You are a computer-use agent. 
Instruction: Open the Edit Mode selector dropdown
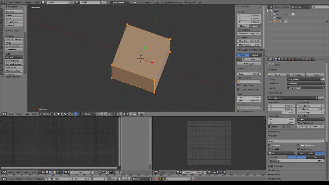click(x=47, y=114)
